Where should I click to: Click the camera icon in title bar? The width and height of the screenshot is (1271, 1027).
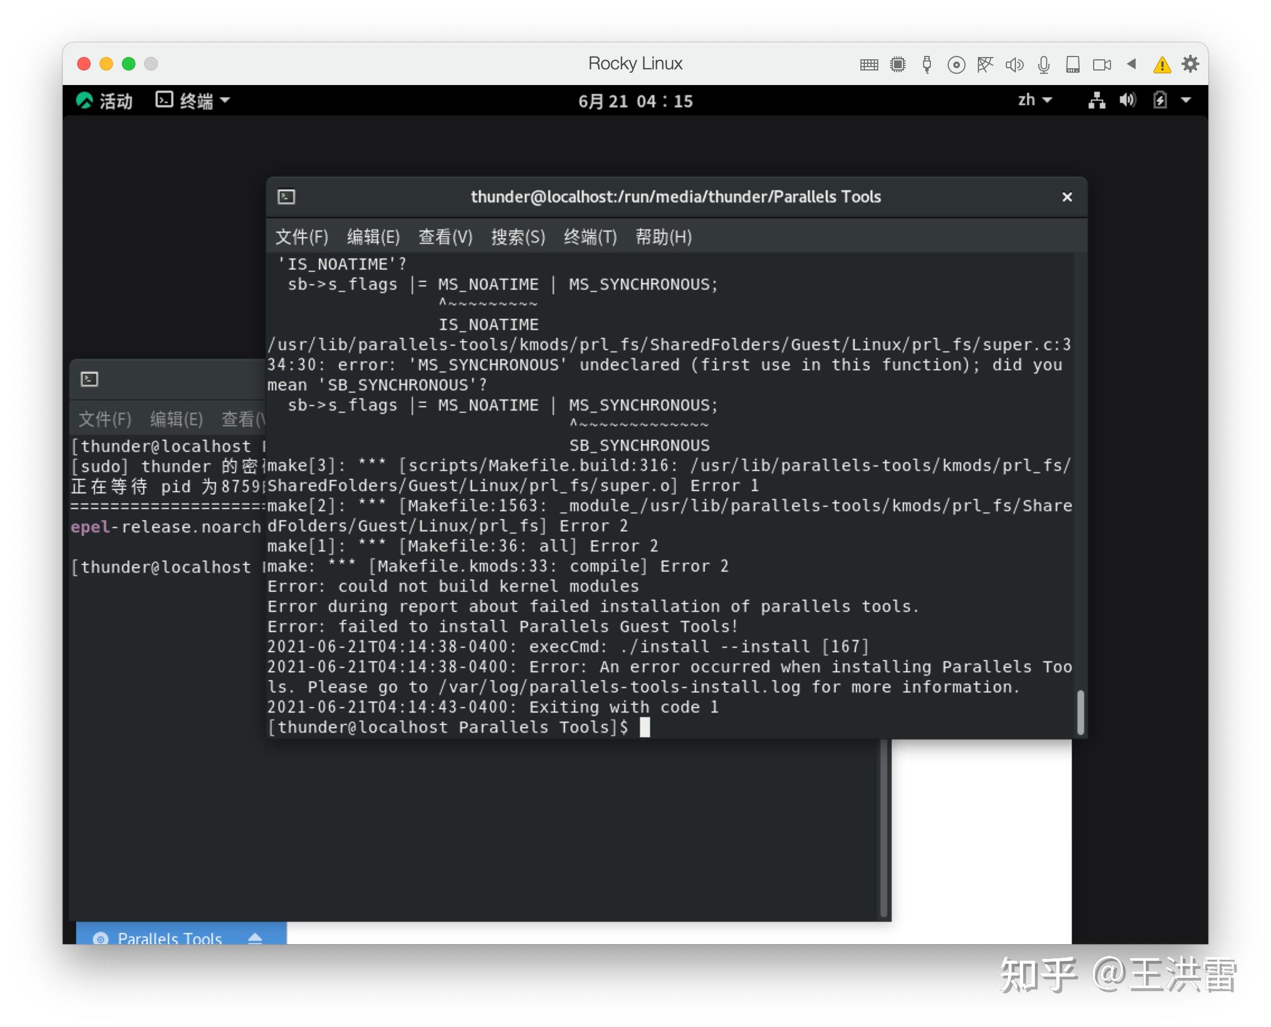pos(1101,64)
